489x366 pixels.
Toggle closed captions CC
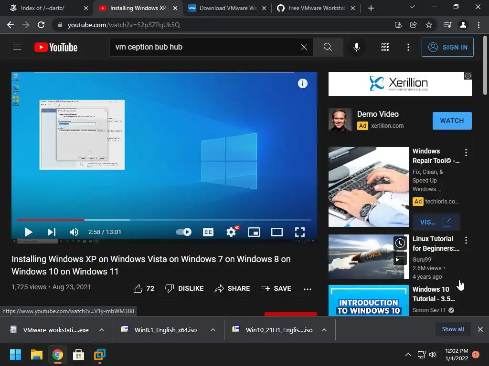(208, 232)
